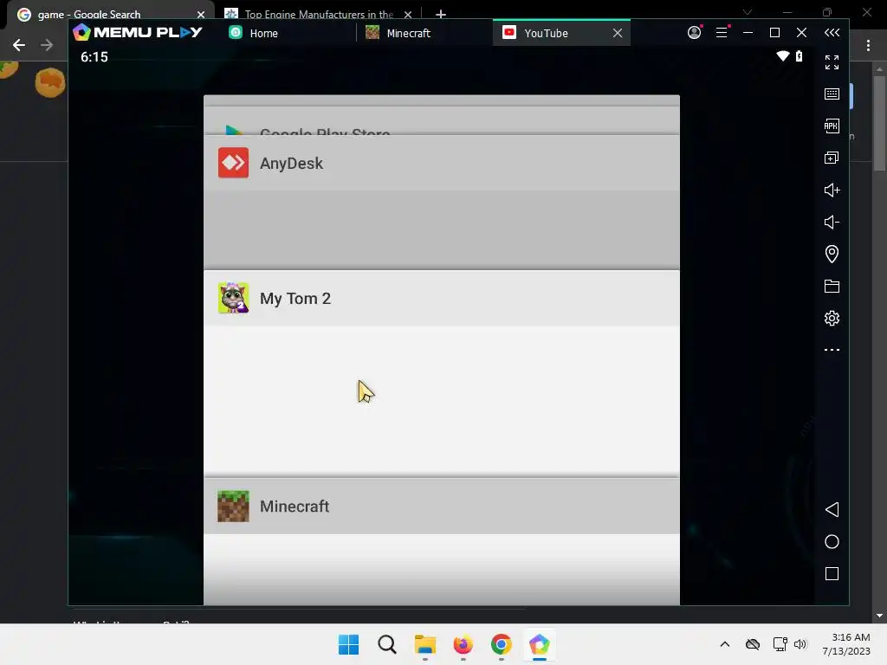
Task: Open Chrome tab search dropdown chevron
Action: (748, 12)
